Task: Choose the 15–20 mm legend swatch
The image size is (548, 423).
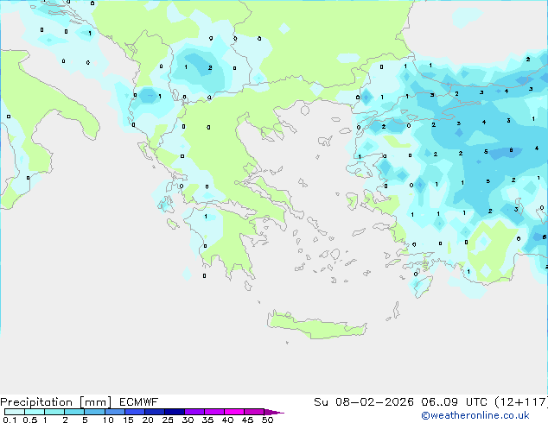Action: (x=135, y=412)
